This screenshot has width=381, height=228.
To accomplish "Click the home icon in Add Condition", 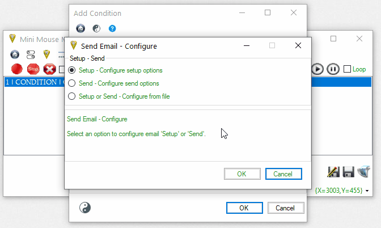I will click(x=81, y=28).
